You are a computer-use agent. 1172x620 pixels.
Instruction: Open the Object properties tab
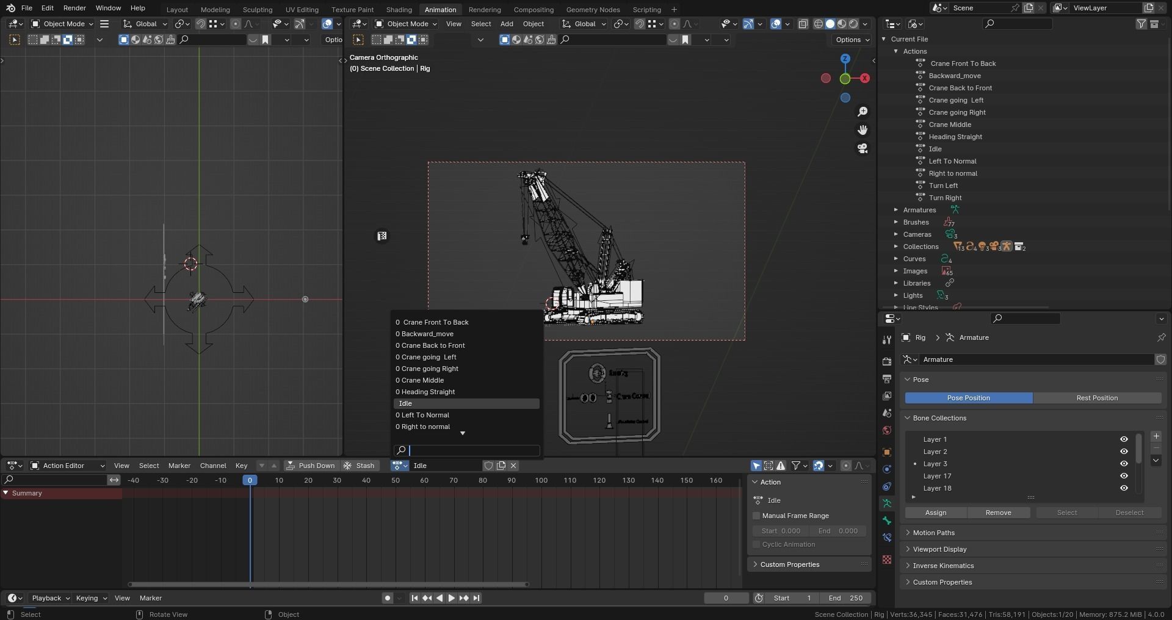[887, 452]
